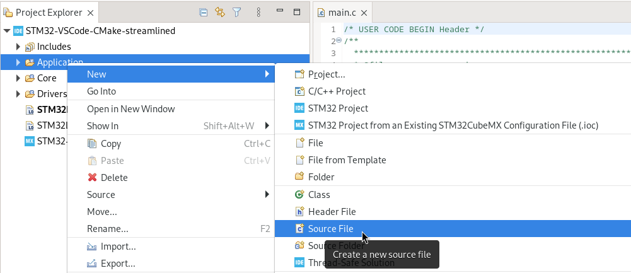This screenshot has width=631, height=273.
Task: Open the Project Explorer filter icon
Action: [x=237, y=12]
